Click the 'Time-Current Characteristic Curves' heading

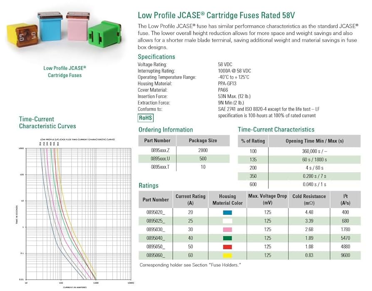(47, 122)
